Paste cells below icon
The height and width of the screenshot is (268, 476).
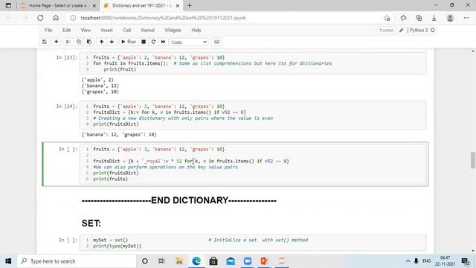[x=89, y=42]
